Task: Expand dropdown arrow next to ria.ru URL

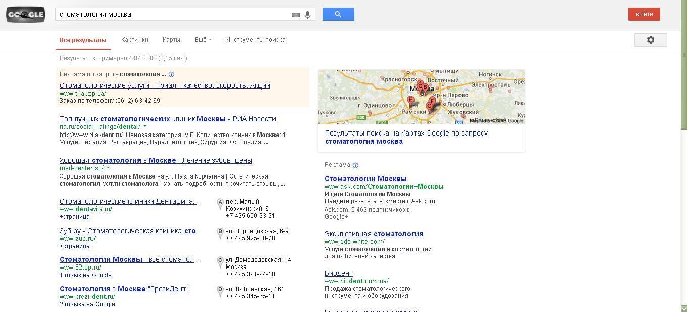Action: (145, 127)
